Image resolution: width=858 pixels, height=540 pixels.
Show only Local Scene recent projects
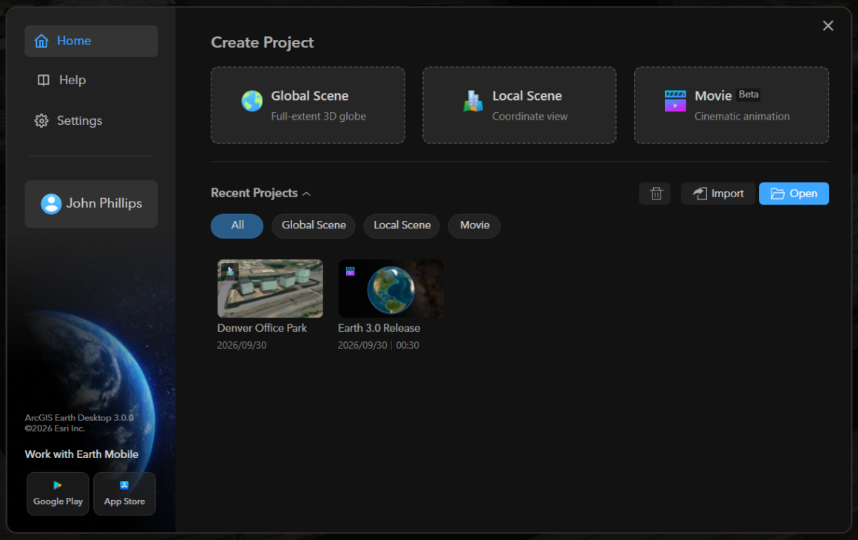click(402, 226)
